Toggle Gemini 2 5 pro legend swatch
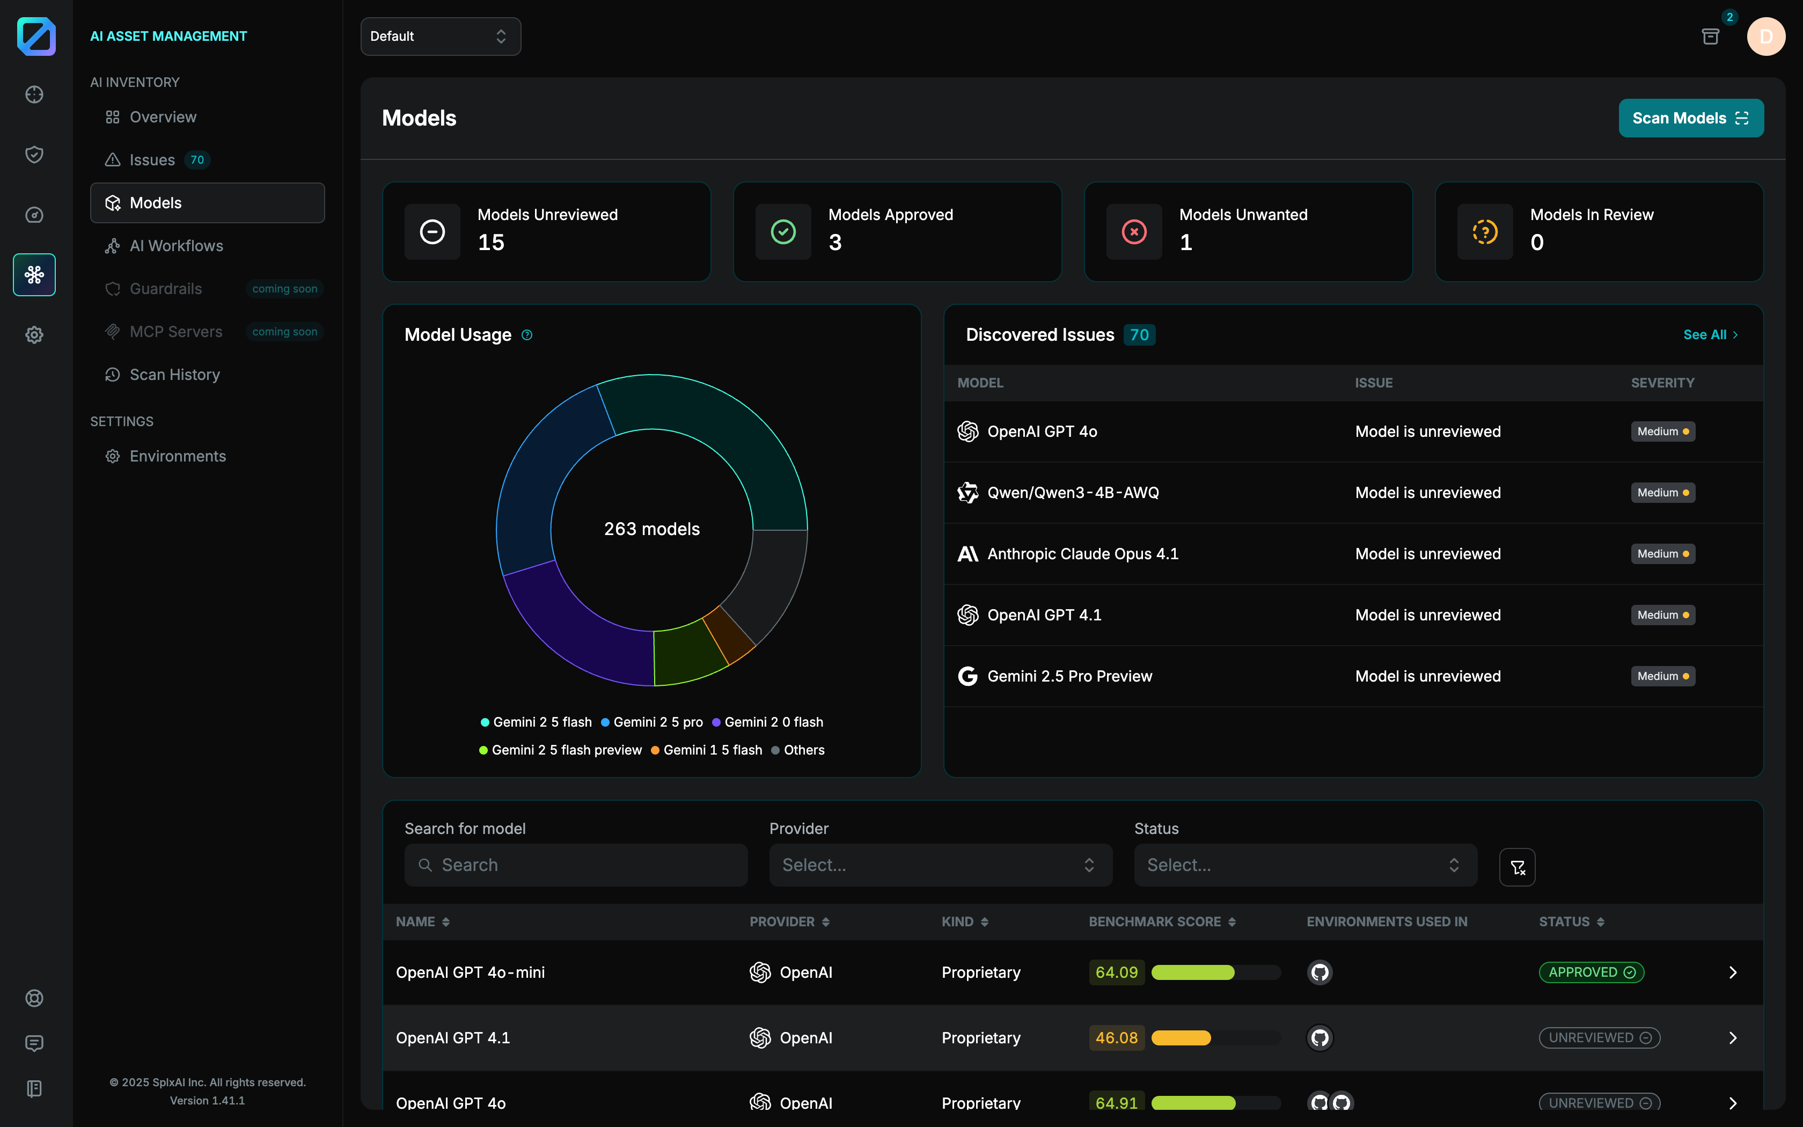This screenshot has width=1803, height=1127. (606, 722)
